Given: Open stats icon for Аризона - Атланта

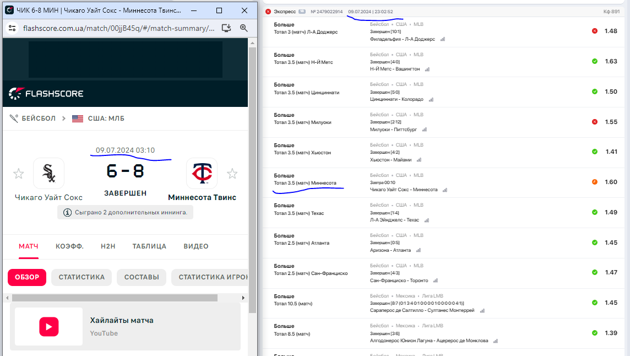Looking at the screenshot, I should coord(419,250).
